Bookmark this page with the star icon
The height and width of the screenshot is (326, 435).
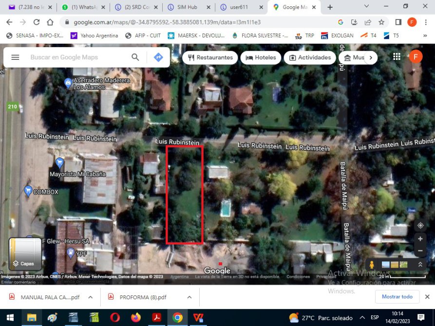(x=381, y=22)
